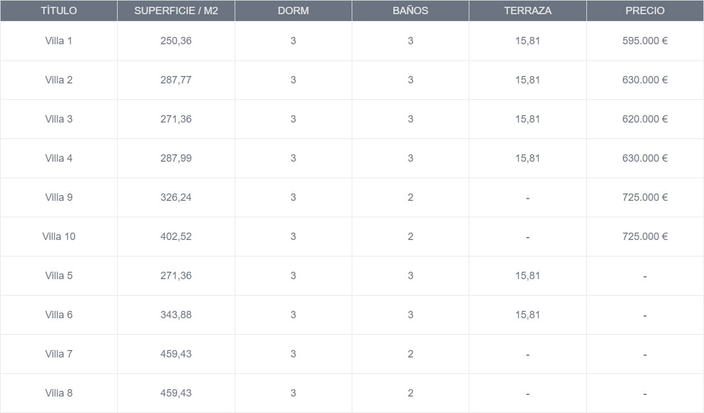Choose the Villa 8 row title

59,393
